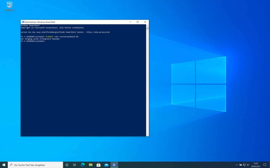Image resolution: width=270 pixels, height=168 pixels.
Task: Open Microsoft Store from the taskbar
Action: click(x=99, y=165)
